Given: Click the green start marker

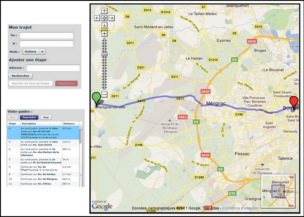Looking at the screenshot, I should pyautogui.click(x=96, y=99).
